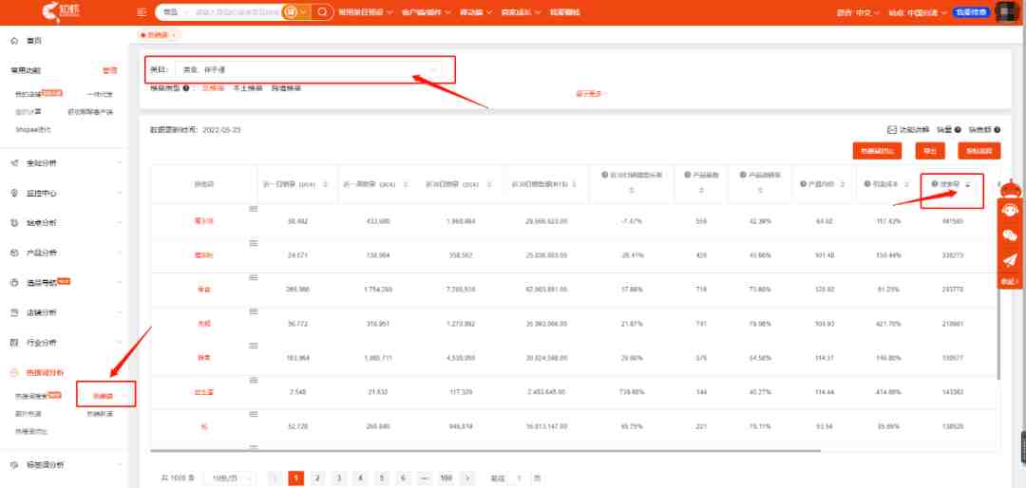
Task: Switch the table metric to 销售额
Action: pyautogui.click(x=978, y=129)
